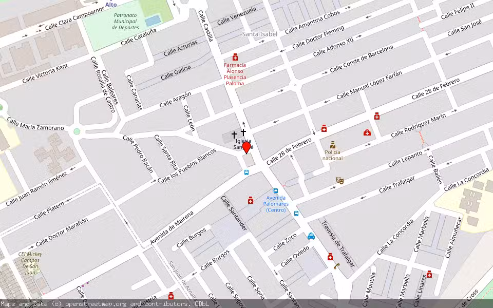Select the theatre masks icon

point(339,180)
